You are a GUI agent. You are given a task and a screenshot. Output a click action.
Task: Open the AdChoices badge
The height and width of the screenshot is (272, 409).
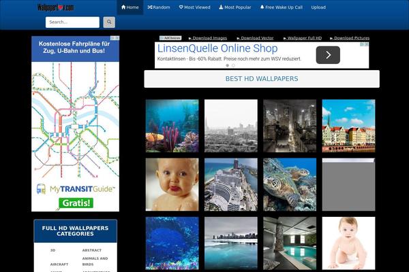[x=170, y=38]
